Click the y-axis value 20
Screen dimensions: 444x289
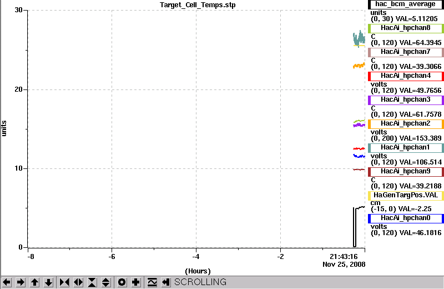click(x=19, y=89)
